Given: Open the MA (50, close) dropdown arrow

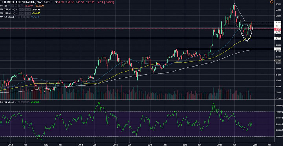Looking at the screenshot, I should [15, 17].
